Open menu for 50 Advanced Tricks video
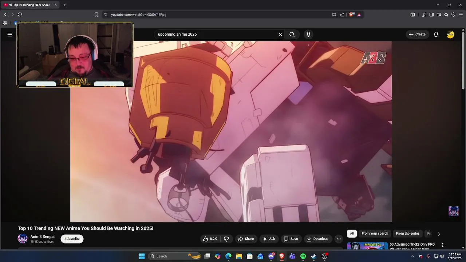 click(443, 245)
